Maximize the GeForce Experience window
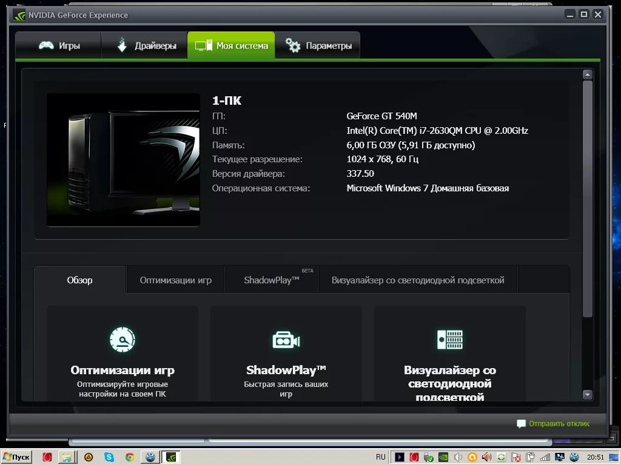Viewport: 621px width, 465px height. coord(584,15)
